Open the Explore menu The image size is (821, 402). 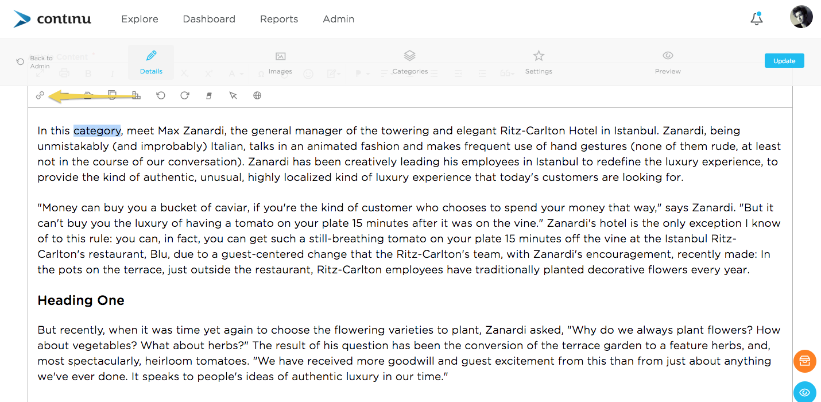140,19
